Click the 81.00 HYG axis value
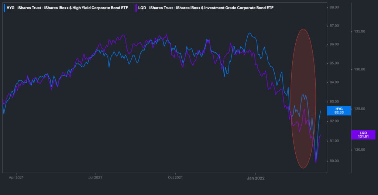378x195 pixels. (x=334, y=141)
